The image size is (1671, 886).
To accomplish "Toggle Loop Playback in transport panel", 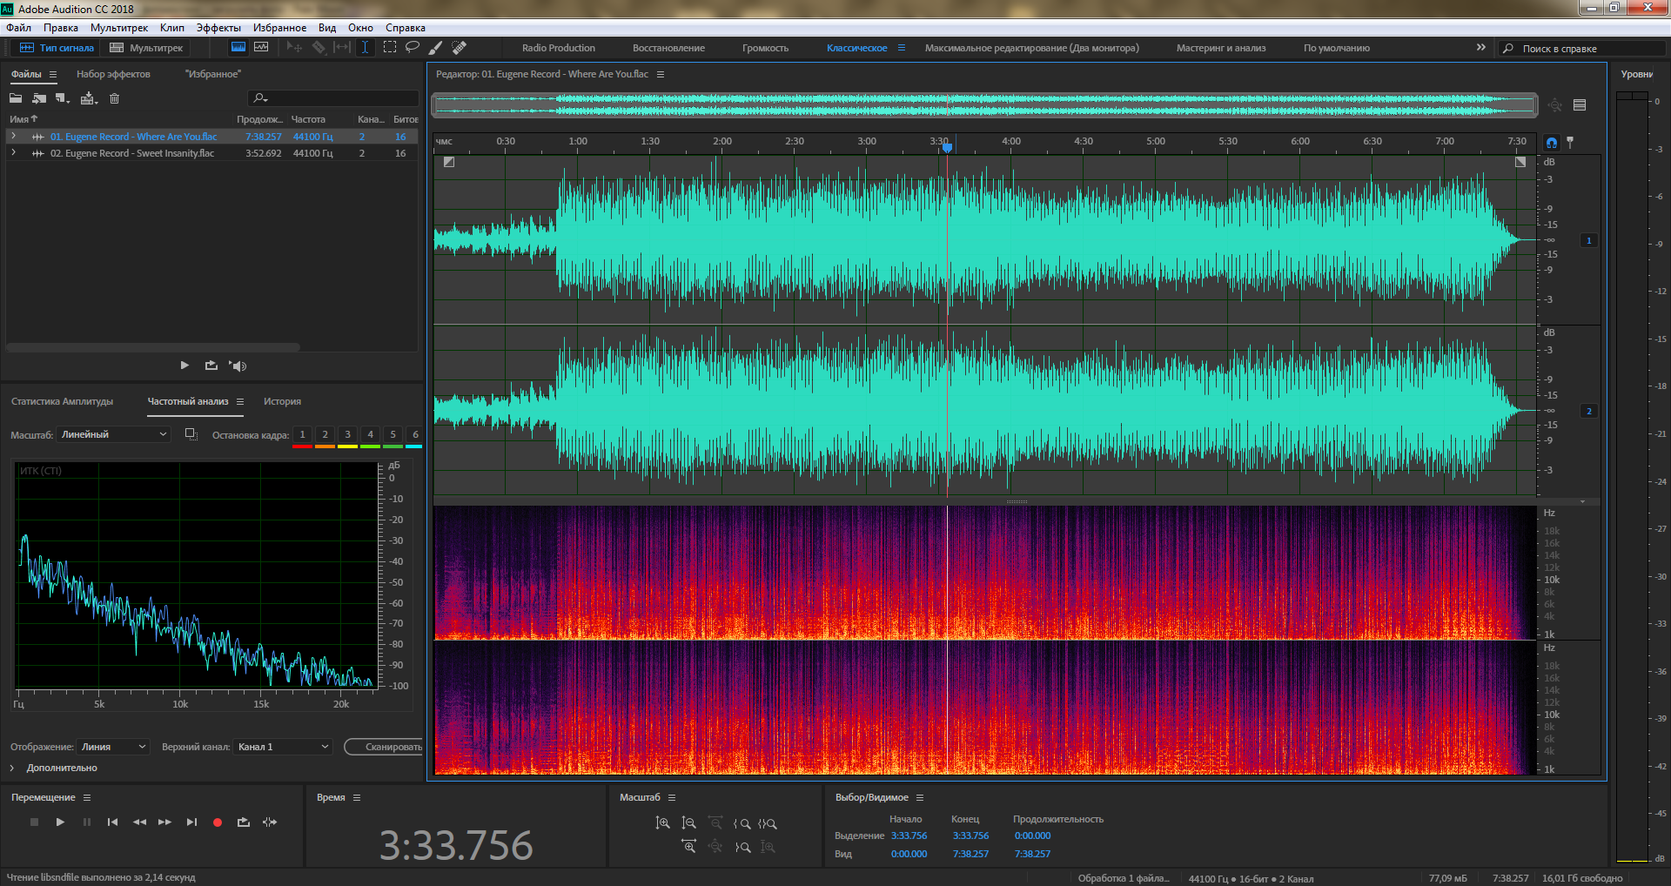I will pos(244,822).
